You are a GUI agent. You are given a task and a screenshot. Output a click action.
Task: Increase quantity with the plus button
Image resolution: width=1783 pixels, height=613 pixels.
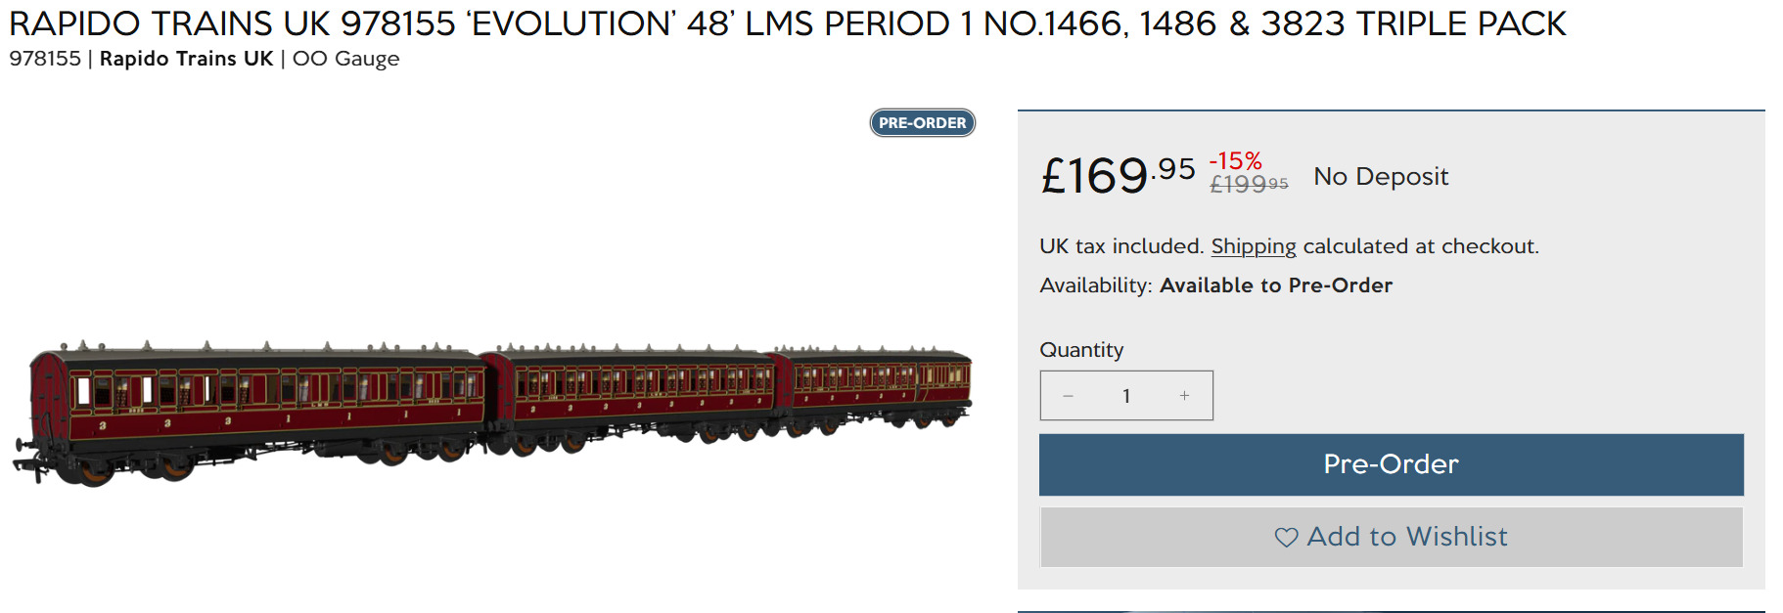1184,396
